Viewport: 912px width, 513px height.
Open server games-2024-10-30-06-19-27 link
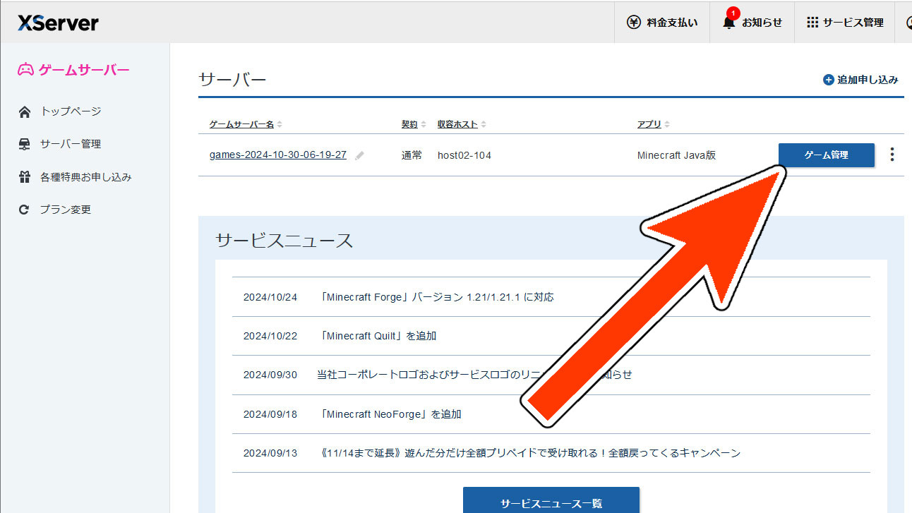(x=278, y=155)
